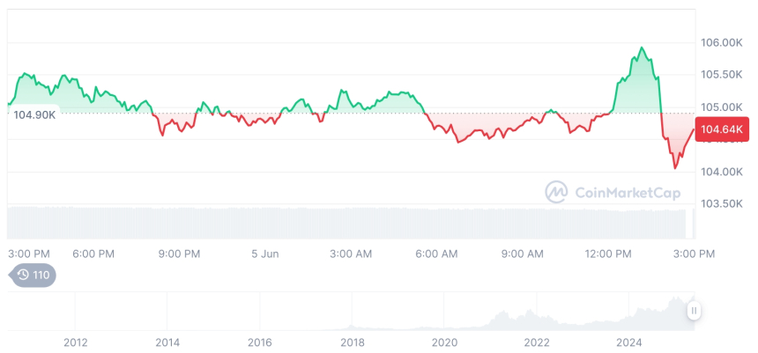The height and width of the screenshot is (353, 758).
Task: Click 2024 on the overview timeline
Action: pyautogui.click(x=629, y=342)
